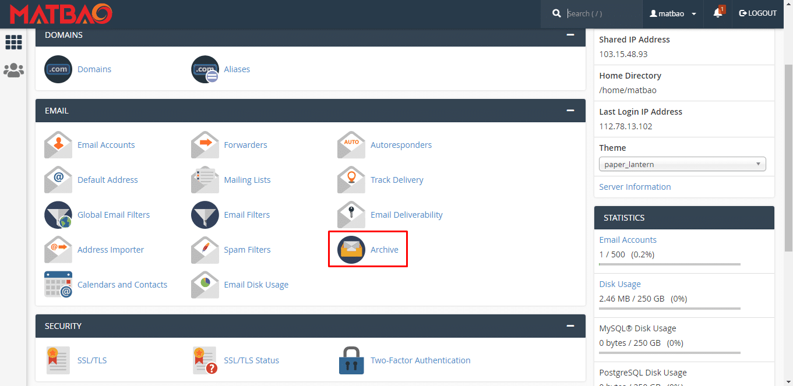Open Calendars and Contacts icon
Screen dimensions: 793x386
coord(58,284)
